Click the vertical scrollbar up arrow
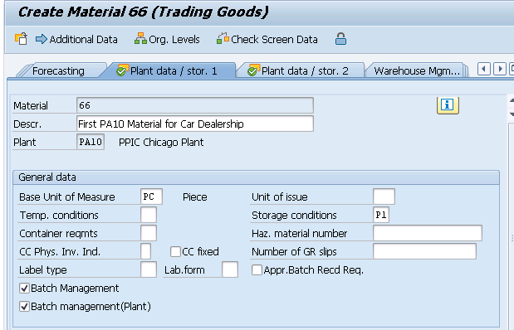This screenshot has width=514, height=330. (512, 101)
